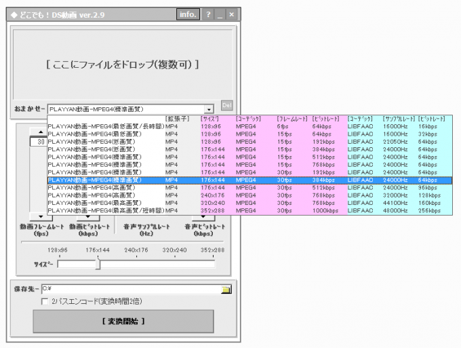Lower 音声ビットレート using its down arrow
The image size is (461, 348).
(202, 217)
